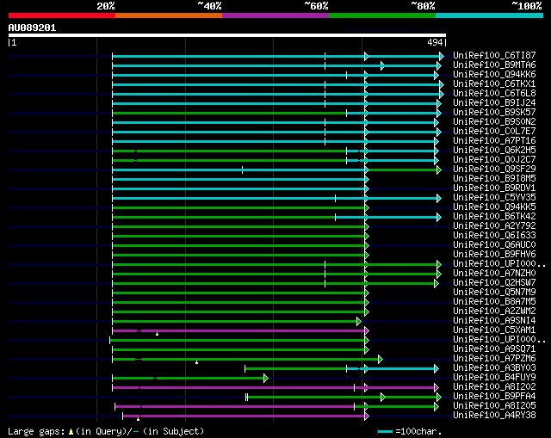Click the cyan =100char scale bar
The height and width of the screenshot is (438, 551).
[385, 431]
